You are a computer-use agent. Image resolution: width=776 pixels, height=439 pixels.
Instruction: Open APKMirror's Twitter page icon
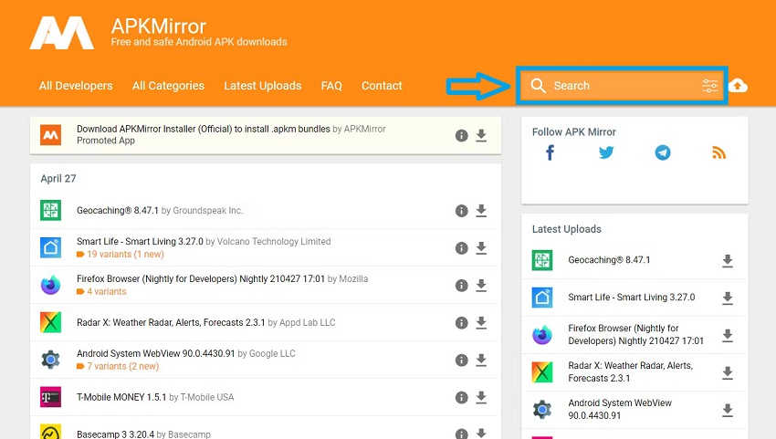pyautogui.click(x=606, y=153)
